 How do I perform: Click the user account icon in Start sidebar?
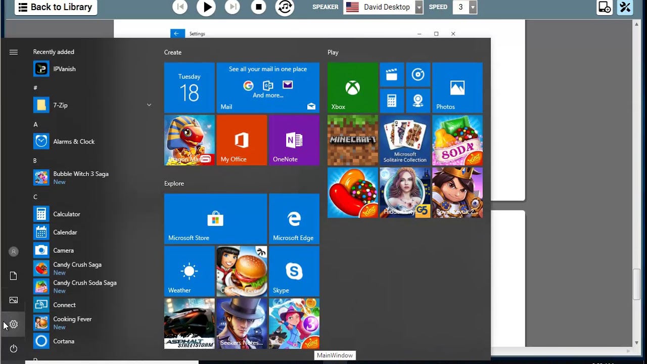click(x=14, y=251)
